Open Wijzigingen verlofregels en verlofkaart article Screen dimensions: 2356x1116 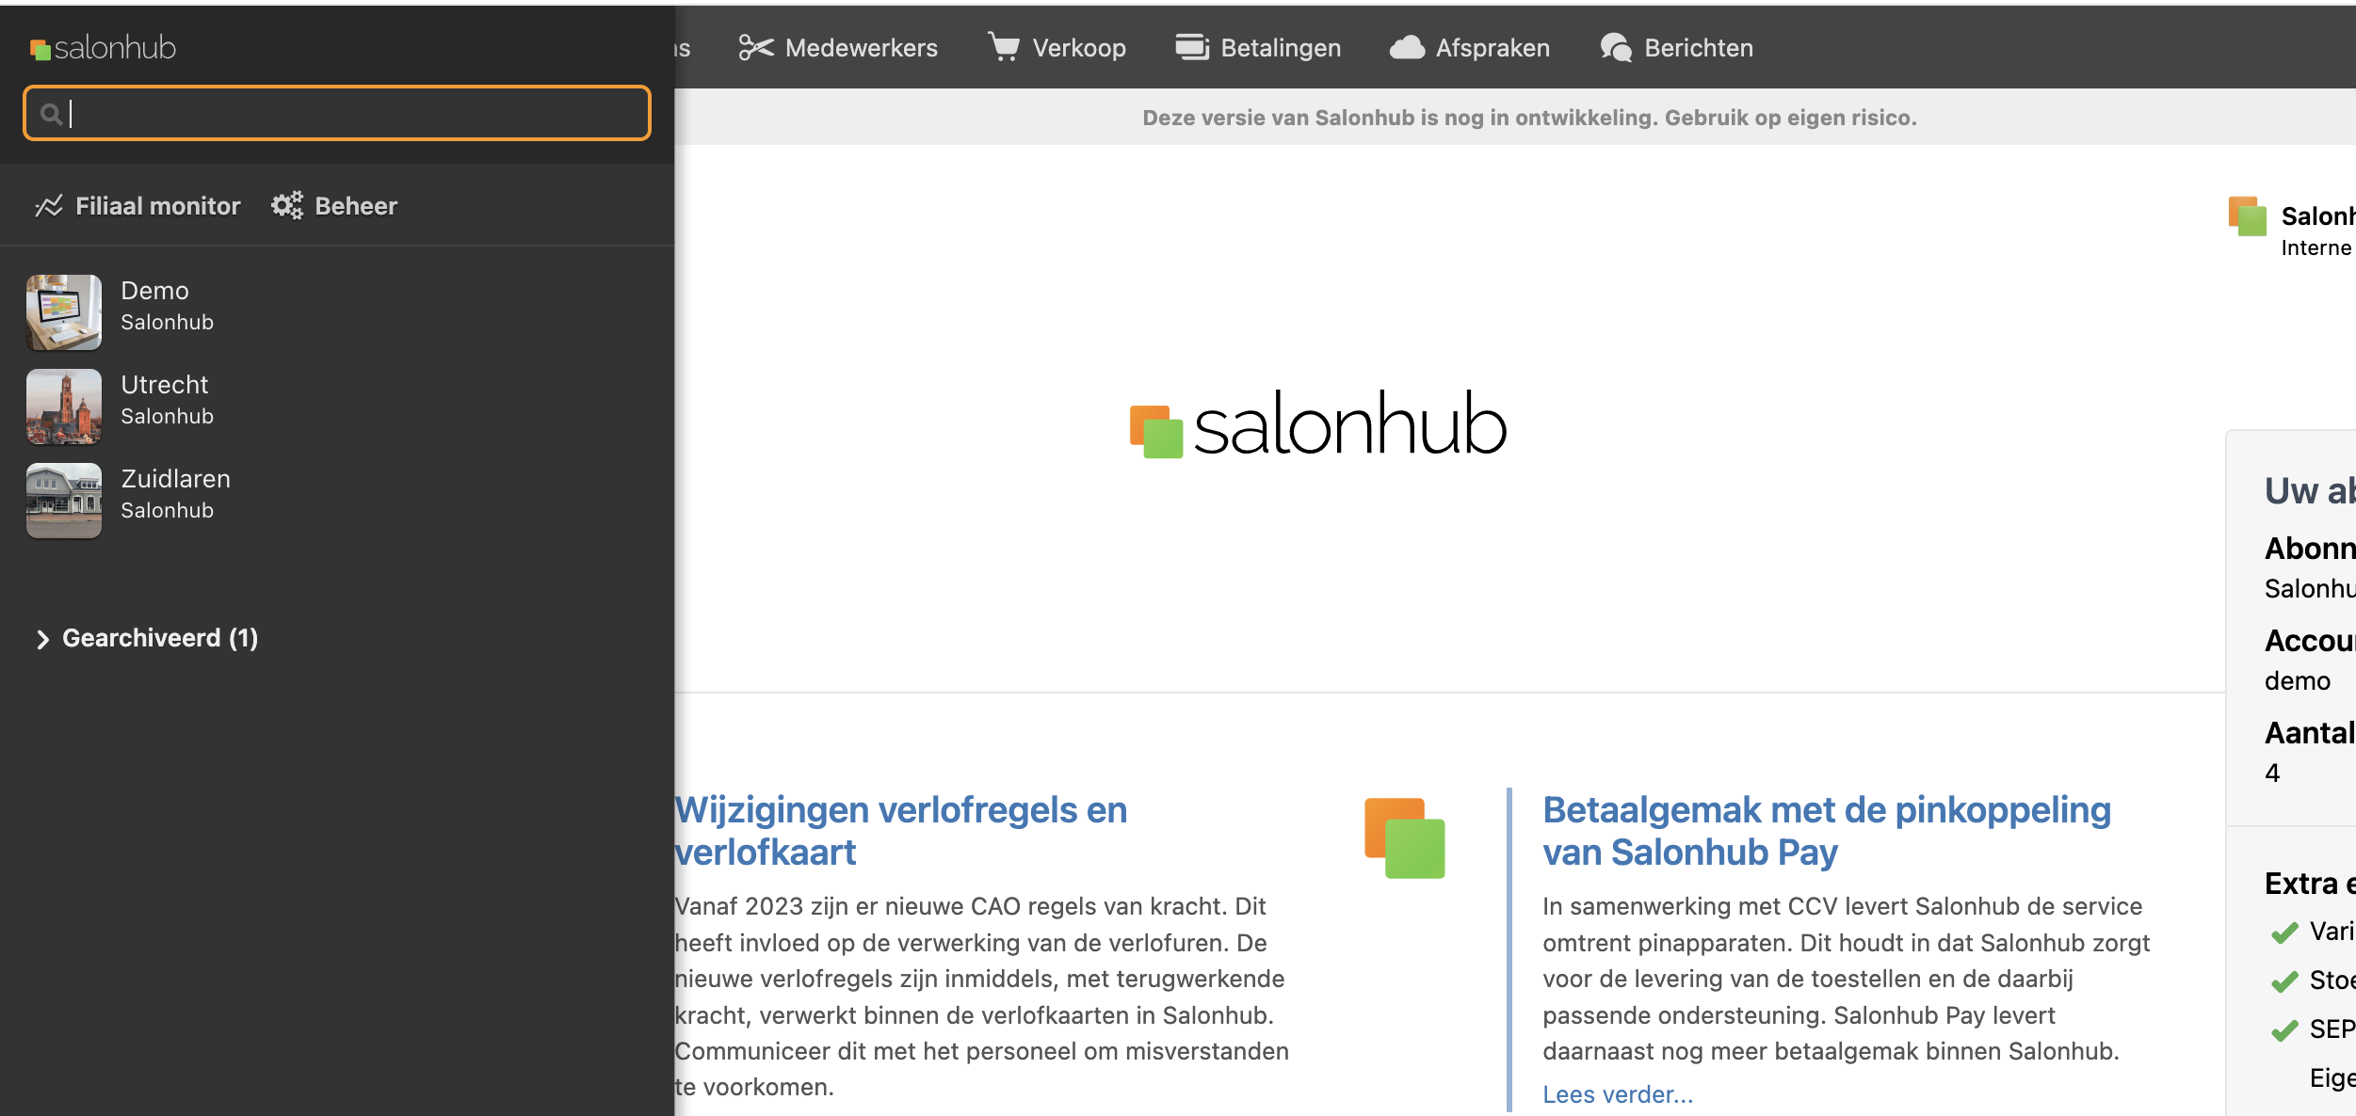coord(900,831)
